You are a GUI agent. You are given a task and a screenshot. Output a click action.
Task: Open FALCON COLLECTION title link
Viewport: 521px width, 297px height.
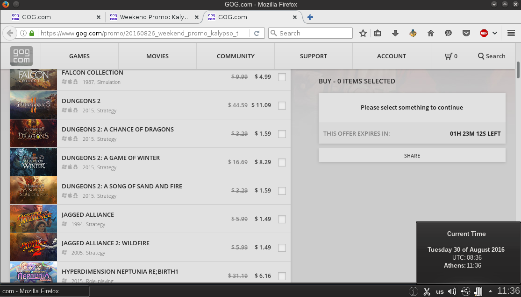click(x=93, y=73)
